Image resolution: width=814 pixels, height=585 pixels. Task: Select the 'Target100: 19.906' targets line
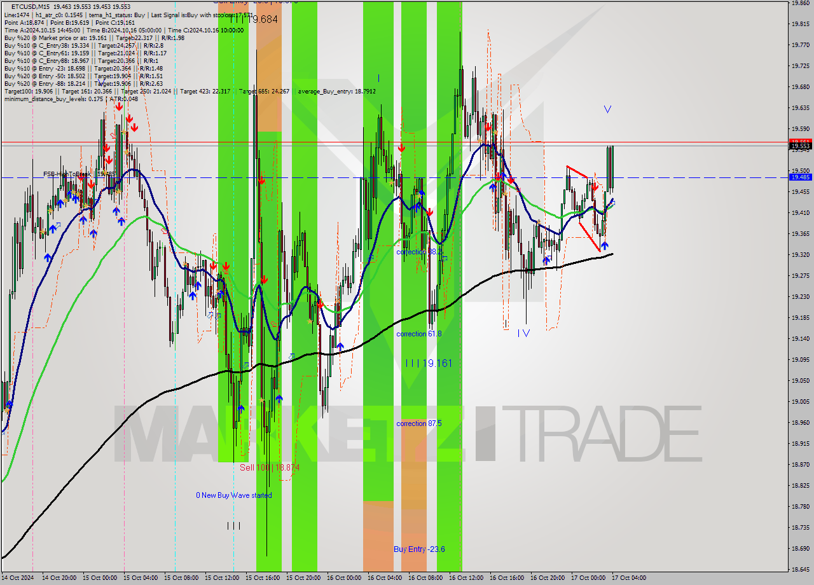tap(190, 91)
